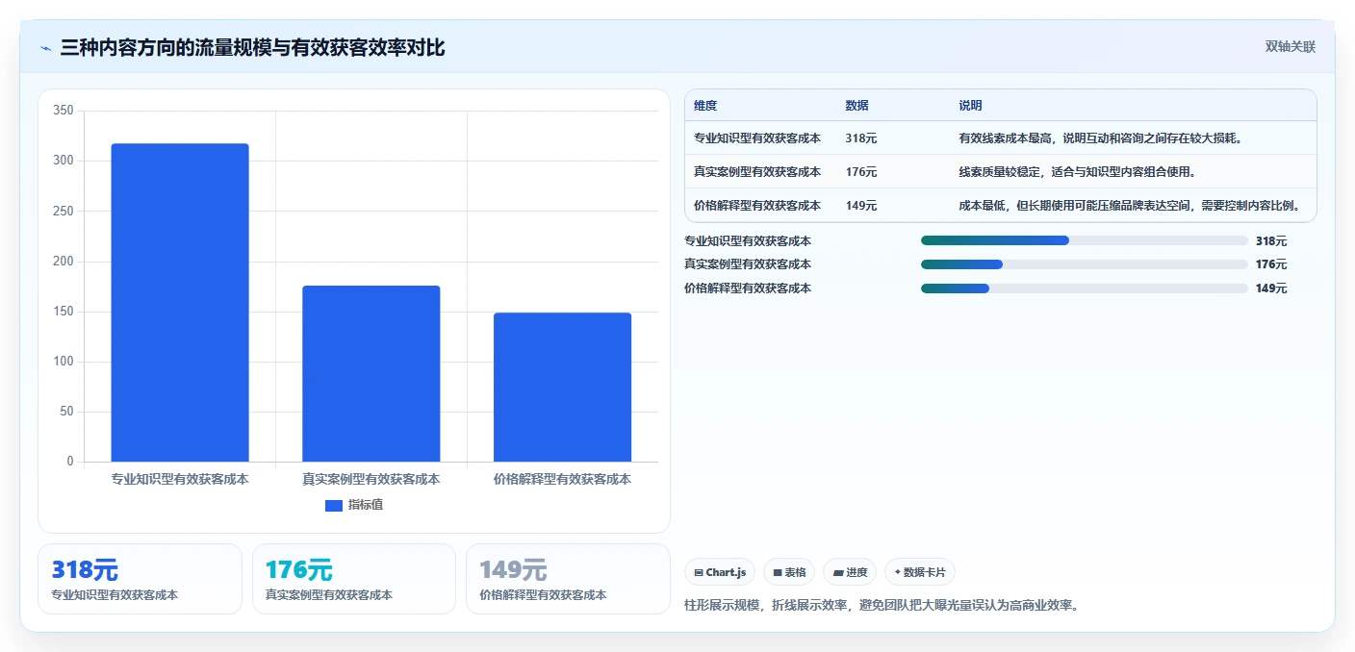Viewport: 1355px width, 652px height.
Task: Click the footer note starting with 柱形展示规模
Action: coord(882,606)
